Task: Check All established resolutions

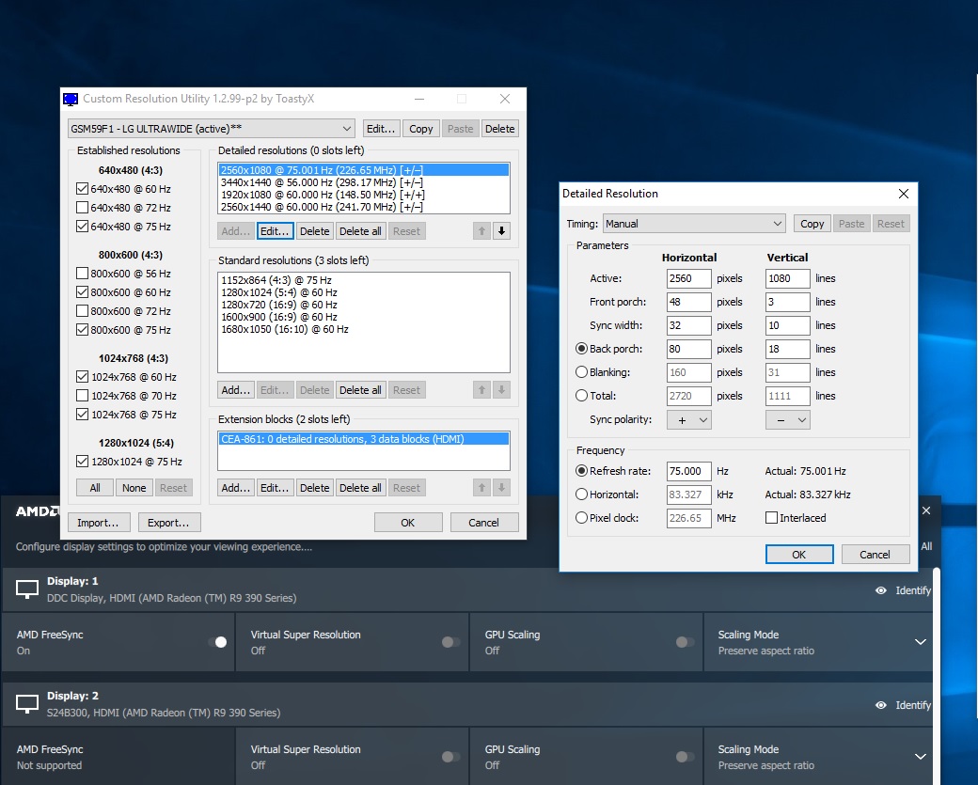Action: coord(95,488)
